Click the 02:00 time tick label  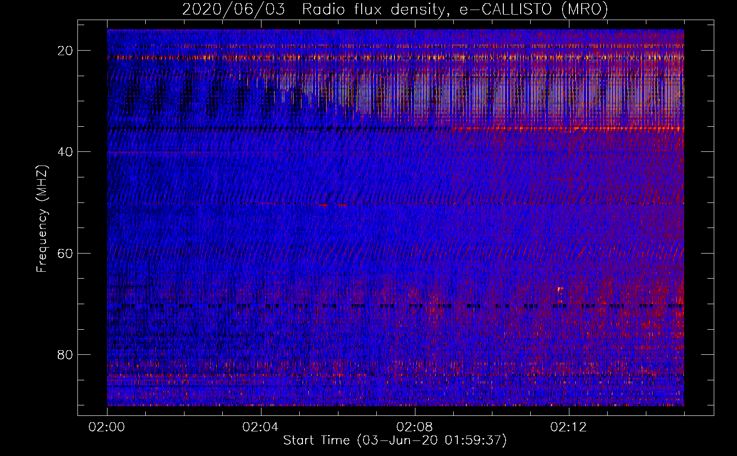coord(107,427)
